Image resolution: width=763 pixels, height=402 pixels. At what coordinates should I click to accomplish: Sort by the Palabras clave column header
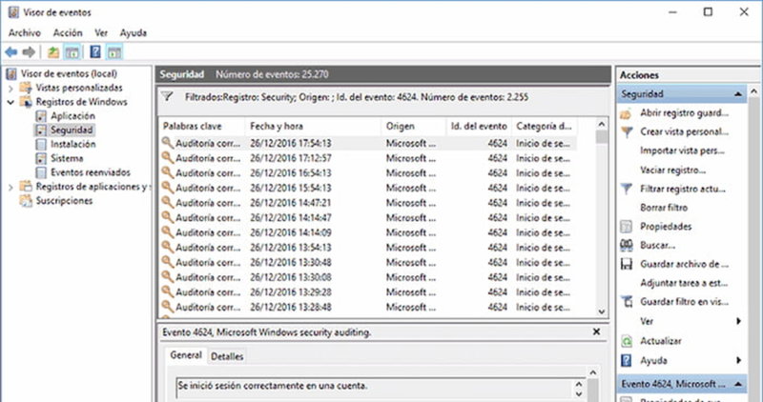click(202, 127)
